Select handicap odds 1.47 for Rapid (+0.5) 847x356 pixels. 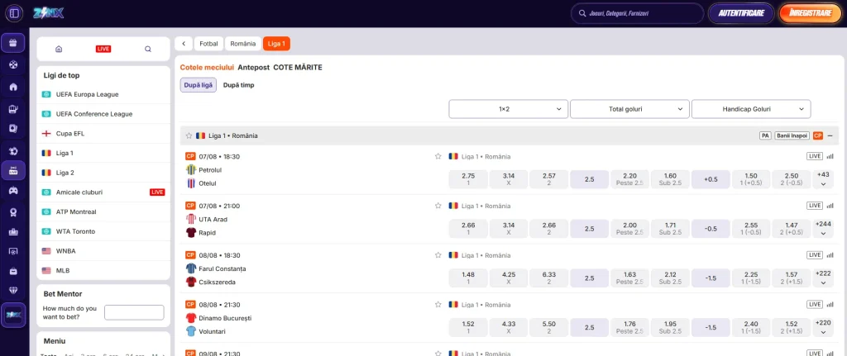pos(792,229)
